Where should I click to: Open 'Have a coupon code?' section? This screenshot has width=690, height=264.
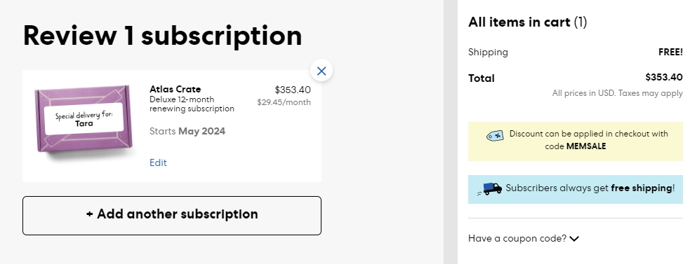[x=524, y=239]
